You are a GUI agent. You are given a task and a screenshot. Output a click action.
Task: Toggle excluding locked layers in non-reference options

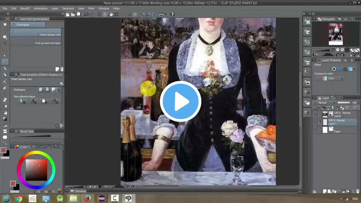pyautogui.click(x=55, y=101)
